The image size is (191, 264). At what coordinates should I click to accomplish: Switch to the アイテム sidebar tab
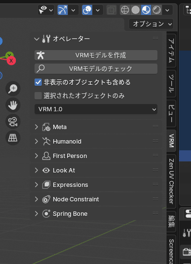pos(171,51)
